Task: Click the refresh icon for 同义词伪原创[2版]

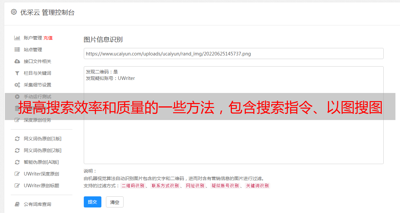Action: 17,150
